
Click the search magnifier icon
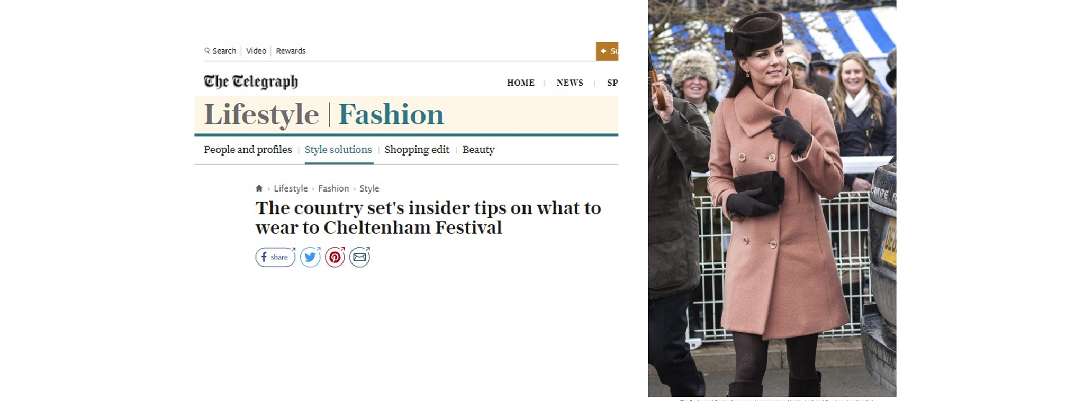pos(207,51)
